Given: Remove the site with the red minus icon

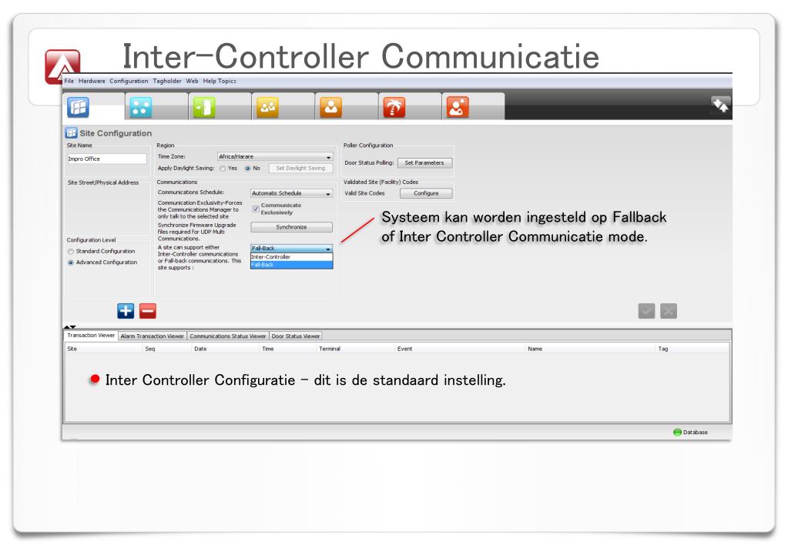Looking at the screenshot, I should point(148,311).
